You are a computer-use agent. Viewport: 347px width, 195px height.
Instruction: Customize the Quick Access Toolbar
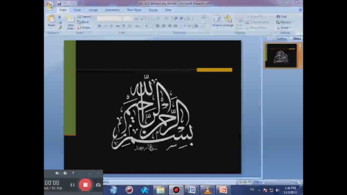tap(80, 3)
